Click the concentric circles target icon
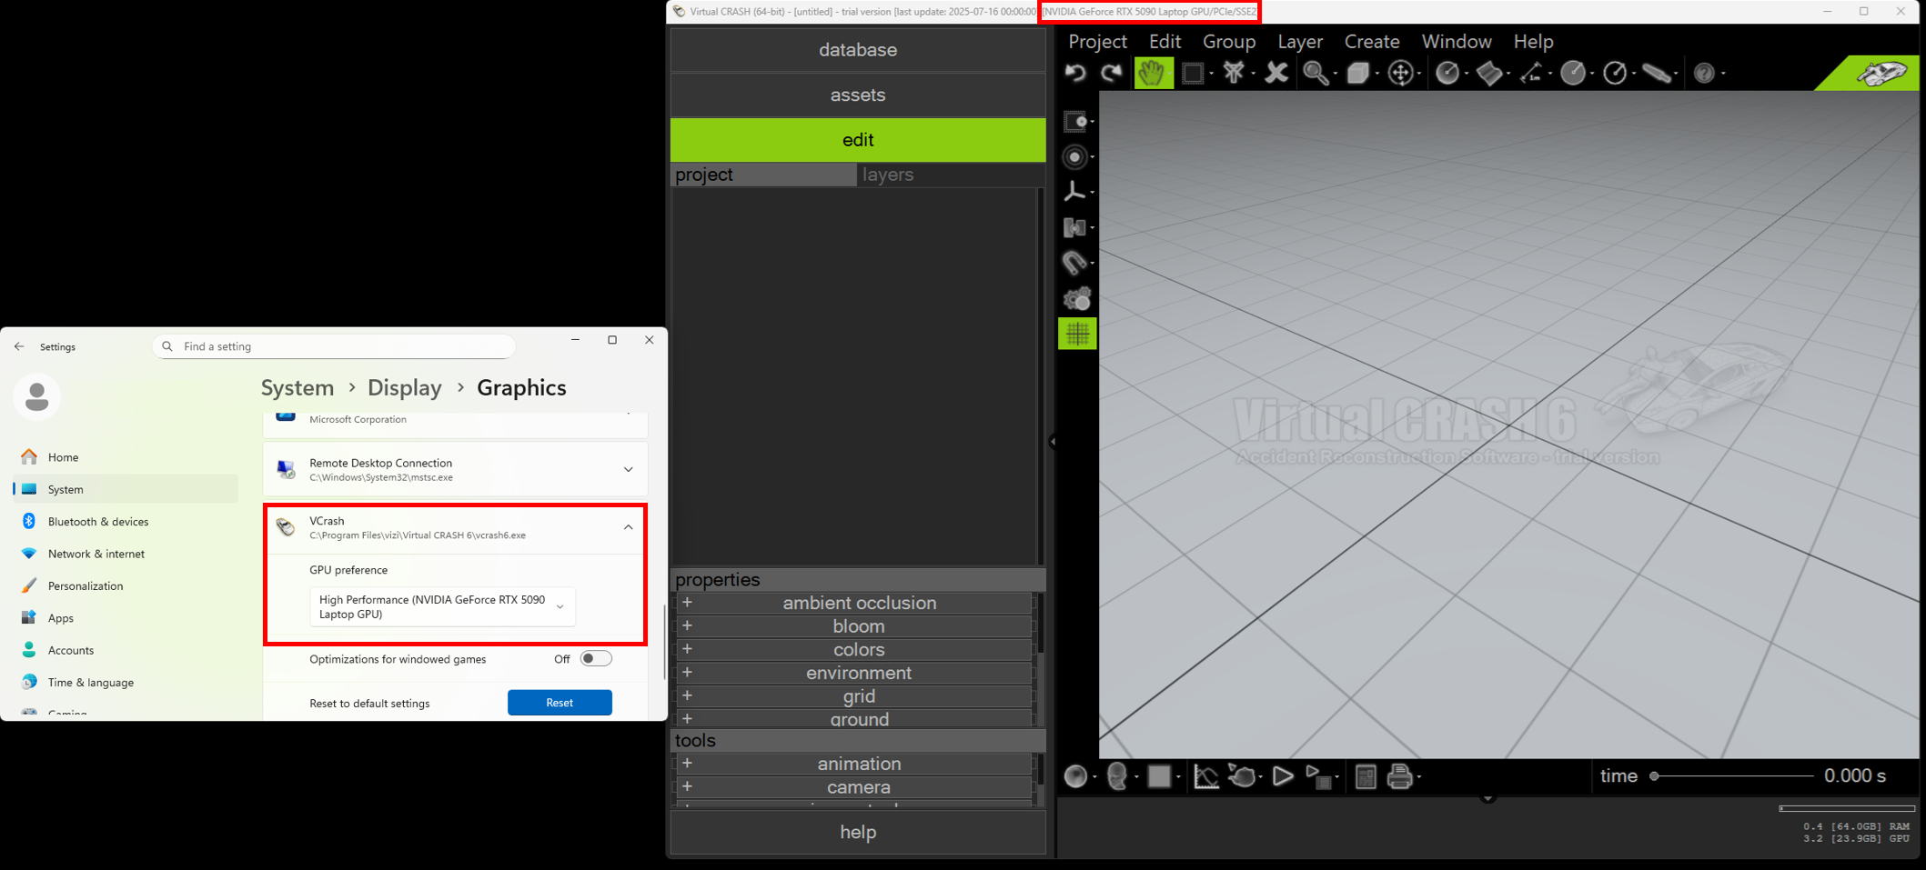 (x=1075, y=156)
